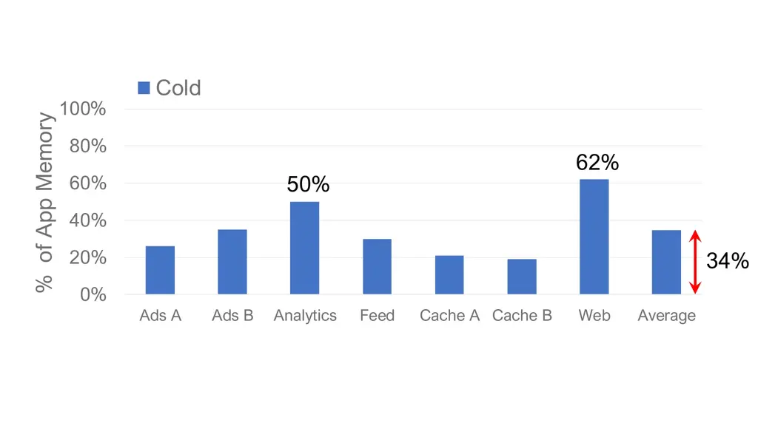Click the 100% y-axis tick label
Screen dimensions: 758x426
click(83, 109)
